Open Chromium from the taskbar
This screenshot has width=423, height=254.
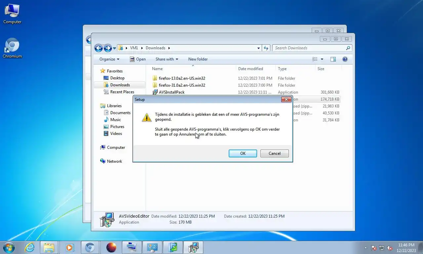click(90, 247)
